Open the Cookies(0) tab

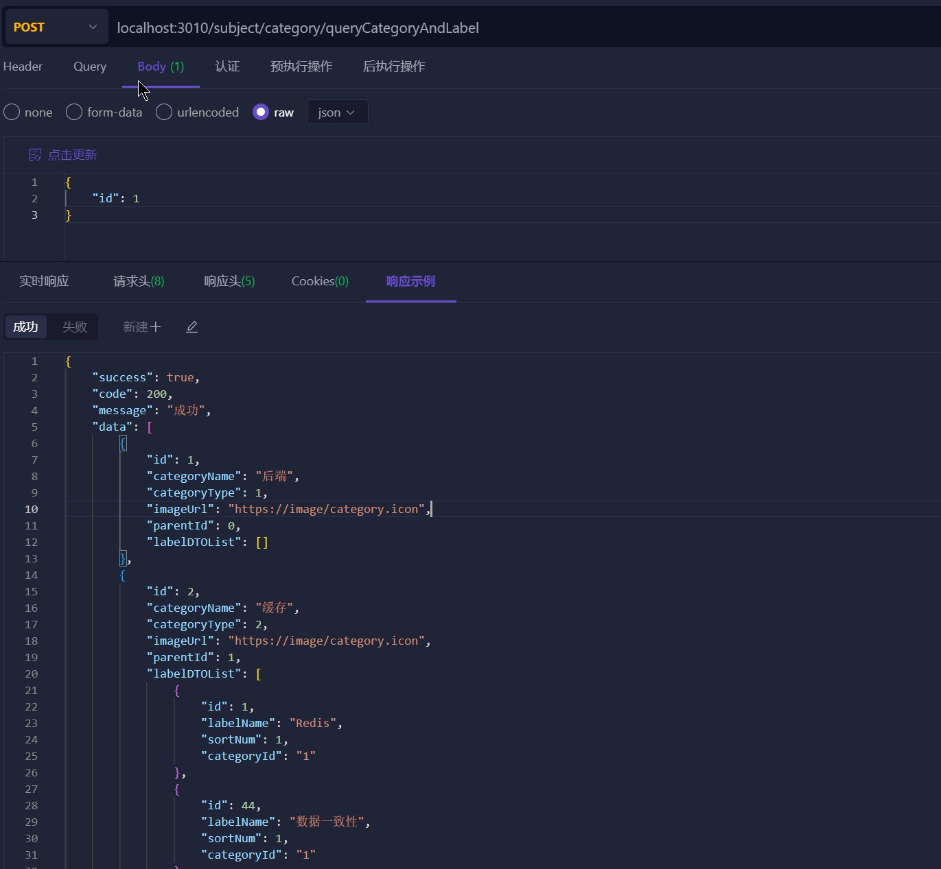320,281
